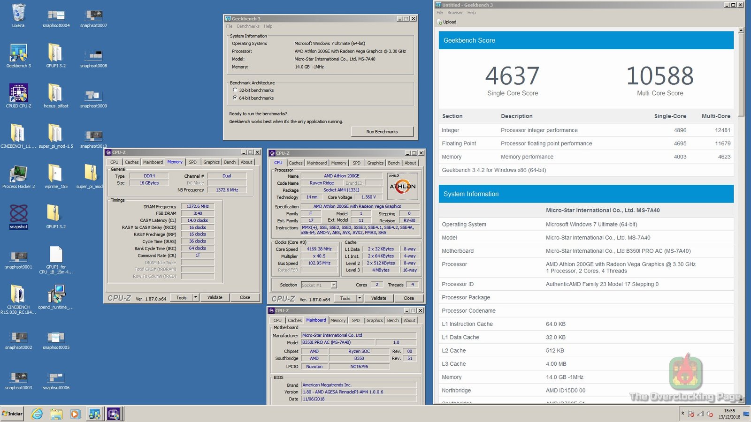Click the Run Benchmarks button
Image resolution: width=751 pixels, height=422 pixels.
tap(383, 132)
